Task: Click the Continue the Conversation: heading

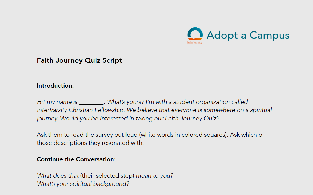Action: (x=76, y=159)
